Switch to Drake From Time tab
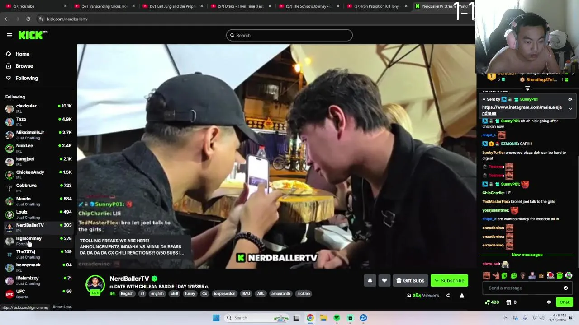Image resolution: width=579 pixels, height=325 pixels. coord(241,6)
